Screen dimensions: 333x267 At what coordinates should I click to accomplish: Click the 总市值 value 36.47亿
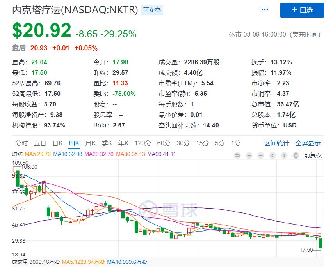click(288, 104)
